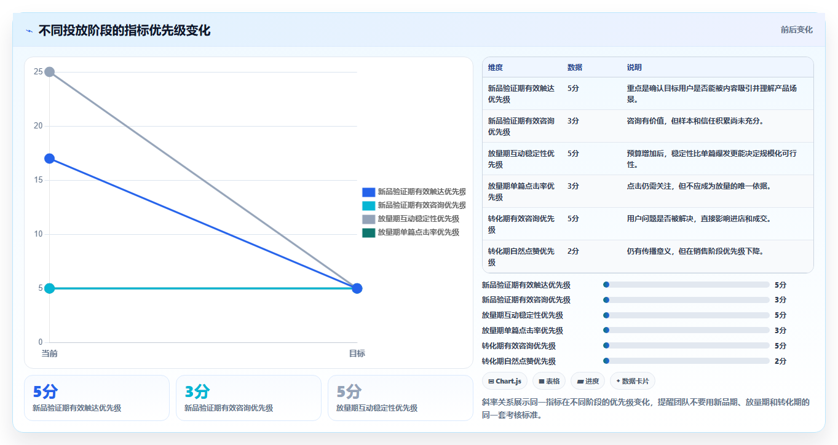Click the title 不同投放阶段的指标优先级变化
838x445 pixels.
[124, 30]
